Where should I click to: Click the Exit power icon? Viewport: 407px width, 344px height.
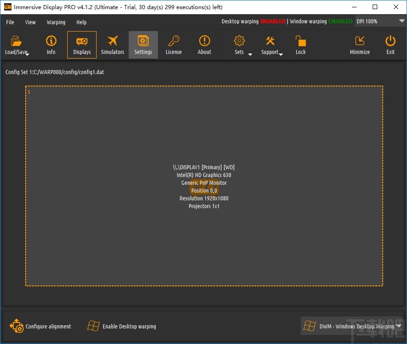click(x=391, y=41)
